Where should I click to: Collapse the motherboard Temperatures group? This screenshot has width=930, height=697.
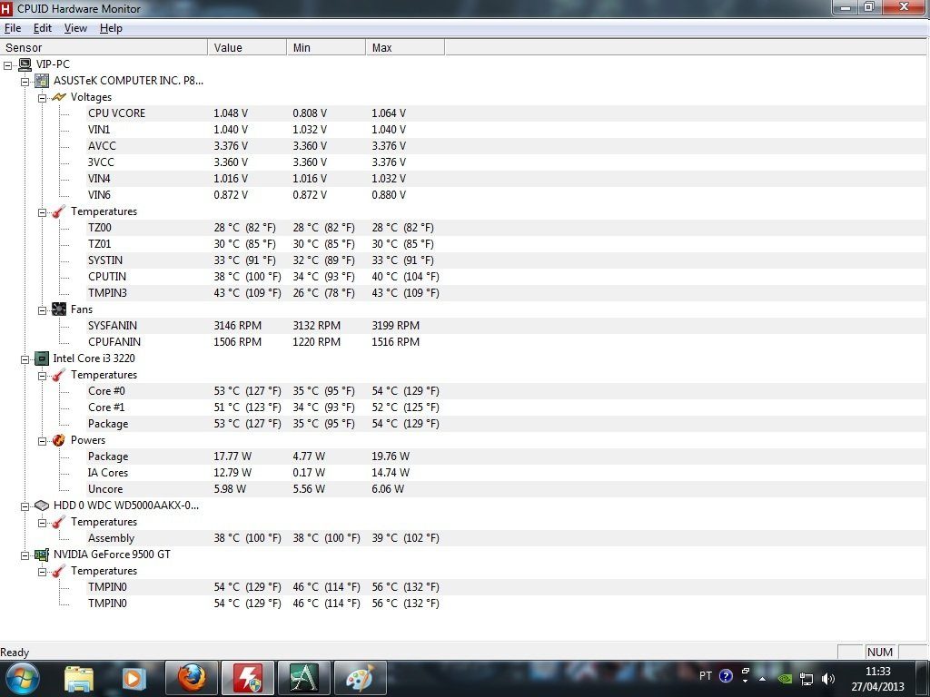point(42,212)
